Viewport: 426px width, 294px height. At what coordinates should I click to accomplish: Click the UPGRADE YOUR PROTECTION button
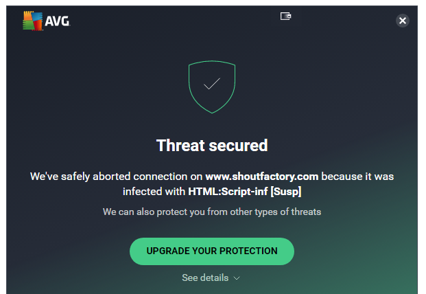point(212,251)
